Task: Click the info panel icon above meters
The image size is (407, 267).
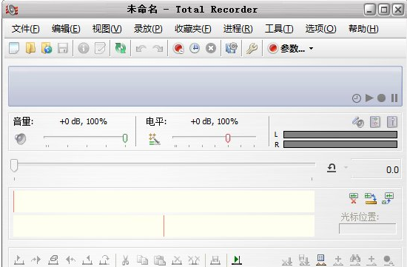Action: pyautogui.click(x=392, y=122)
